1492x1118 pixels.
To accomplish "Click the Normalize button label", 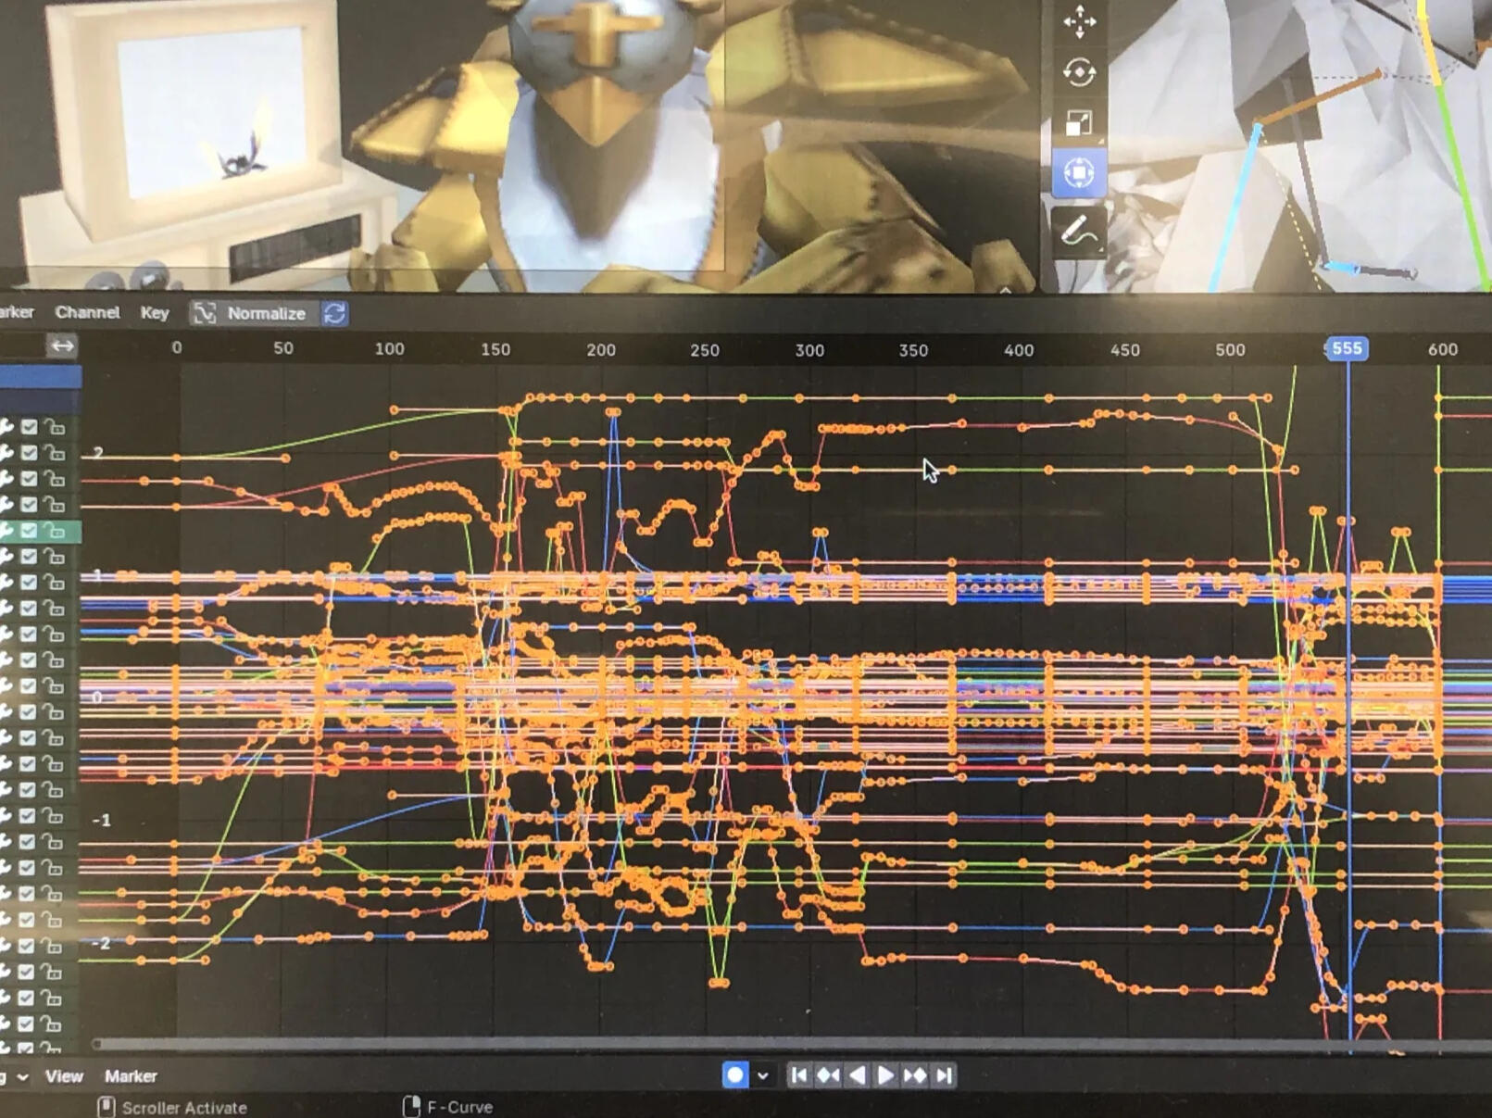I will 266,313.
